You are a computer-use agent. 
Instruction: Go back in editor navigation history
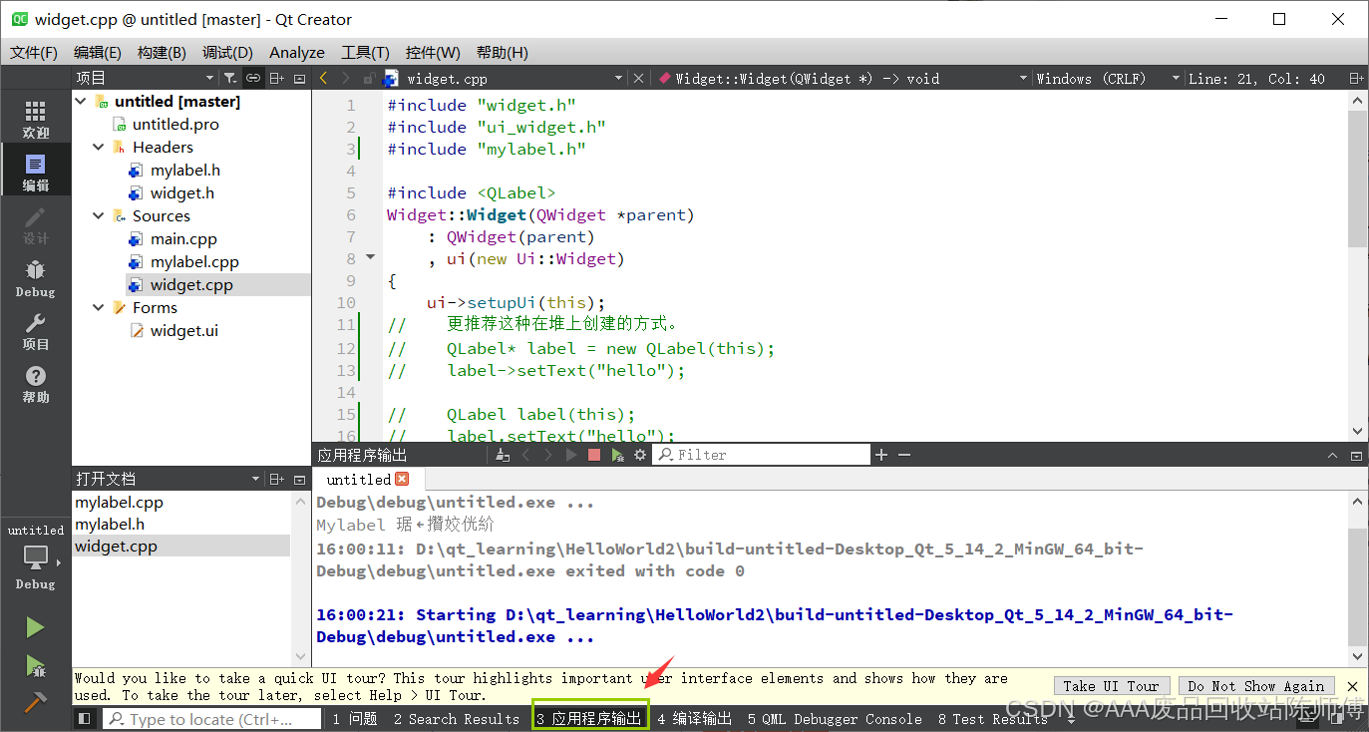pos(323,78)
